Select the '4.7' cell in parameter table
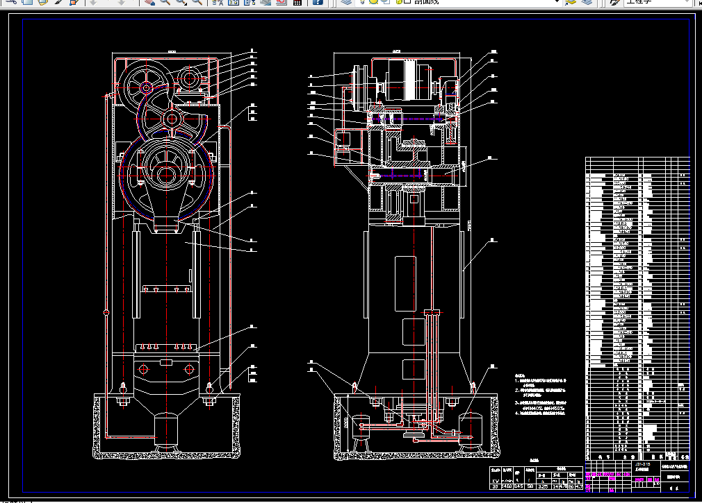 pos(579,486)
